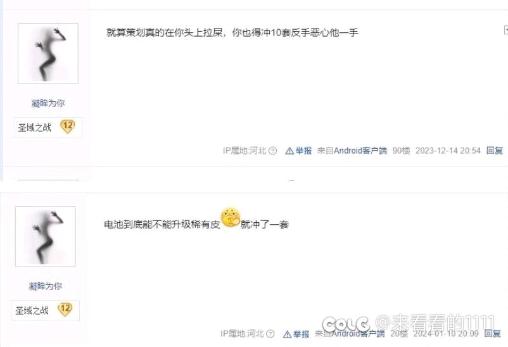Viewport: 508px width, 347px height.
Task: Reply to the 20楼 post via 回复
Action: tap(492, 334)
